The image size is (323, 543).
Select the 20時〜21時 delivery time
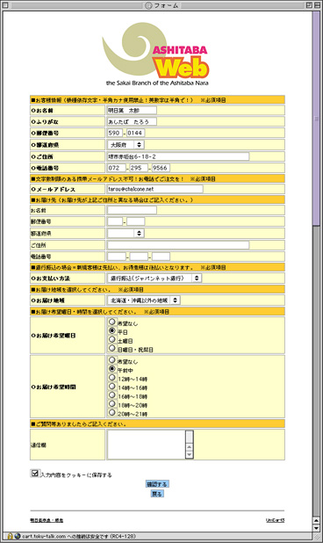pyautogui.click(x=111, y=412)
